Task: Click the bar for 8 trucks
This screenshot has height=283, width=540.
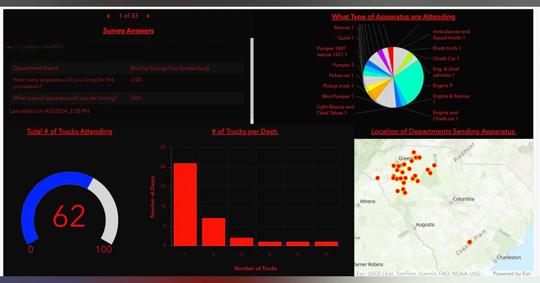Action: pyautogui.click(x=298, y=243)
